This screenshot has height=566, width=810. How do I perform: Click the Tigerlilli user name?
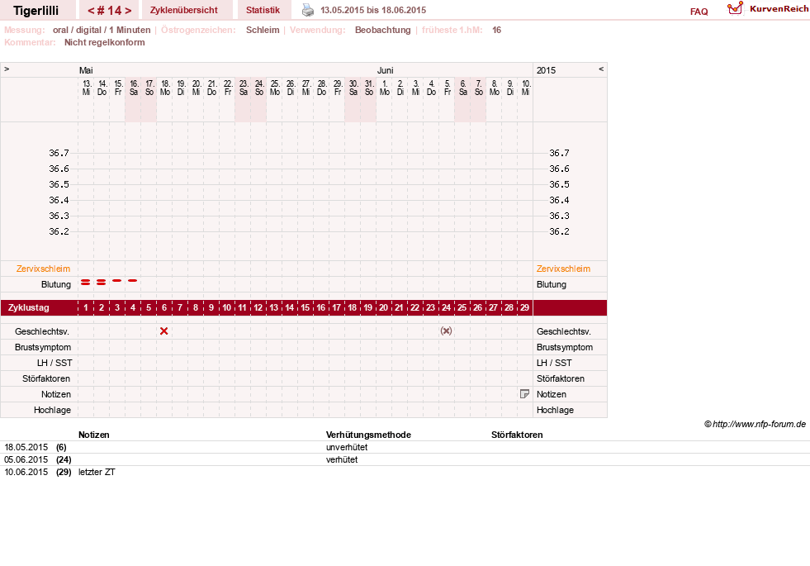(36, 11)
